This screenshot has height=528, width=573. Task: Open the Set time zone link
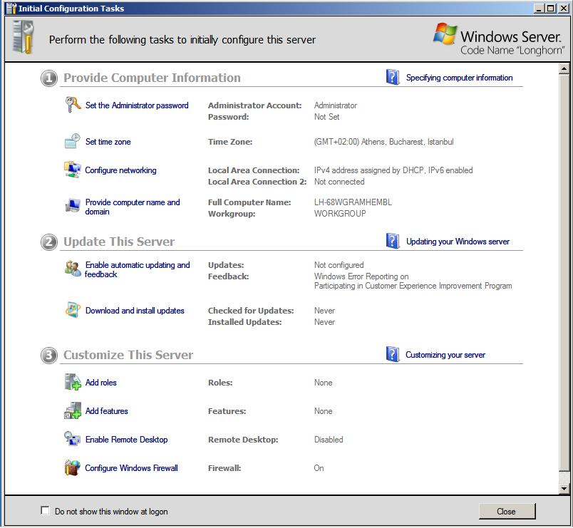[108, 141]
